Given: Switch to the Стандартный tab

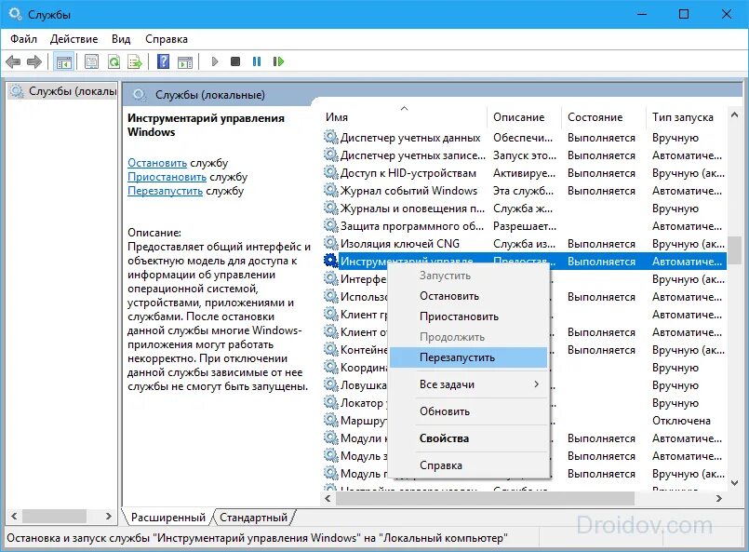Looking at the screenshot, I should click(254, 518).
